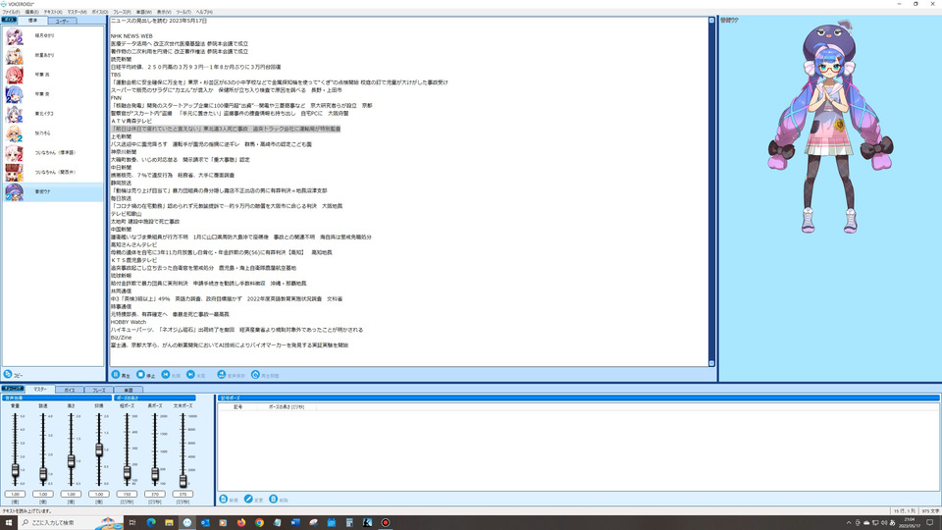This screenshot has height=530, width=942.
Task: Open Microsoft Edge from taskbar
Action: pos(151,522)
